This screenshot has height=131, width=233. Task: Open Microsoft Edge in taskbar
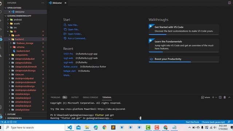pyautogui.click(x=96, y=127)
